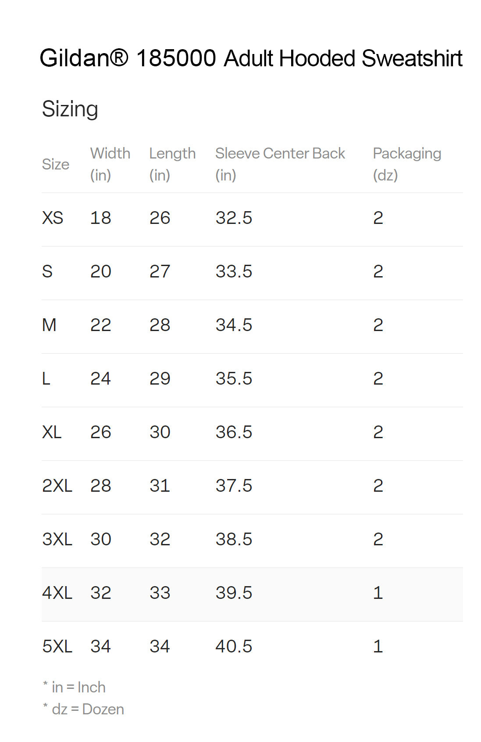481x742 pixels.
Task: Click sleeve value 36.5 in the XL row
Action: tap(234, 432)
